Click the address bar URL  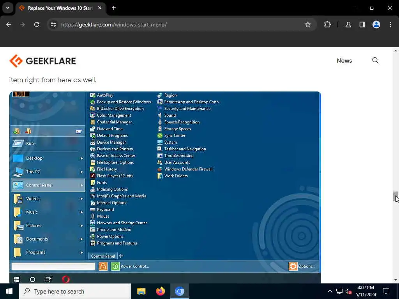[x=114, y=25]
